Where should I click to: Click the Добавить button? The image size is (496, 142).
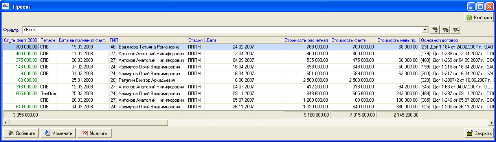(21, 133)
